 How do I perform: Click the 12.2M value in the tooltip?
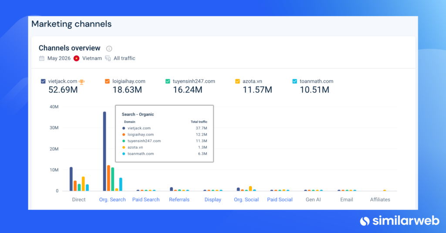click(x=201, y=134)
